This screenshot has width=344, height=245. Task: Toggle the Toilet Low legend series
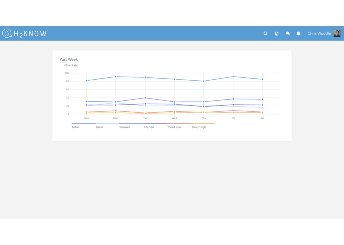pyautogui.click(x=174, y=127)
